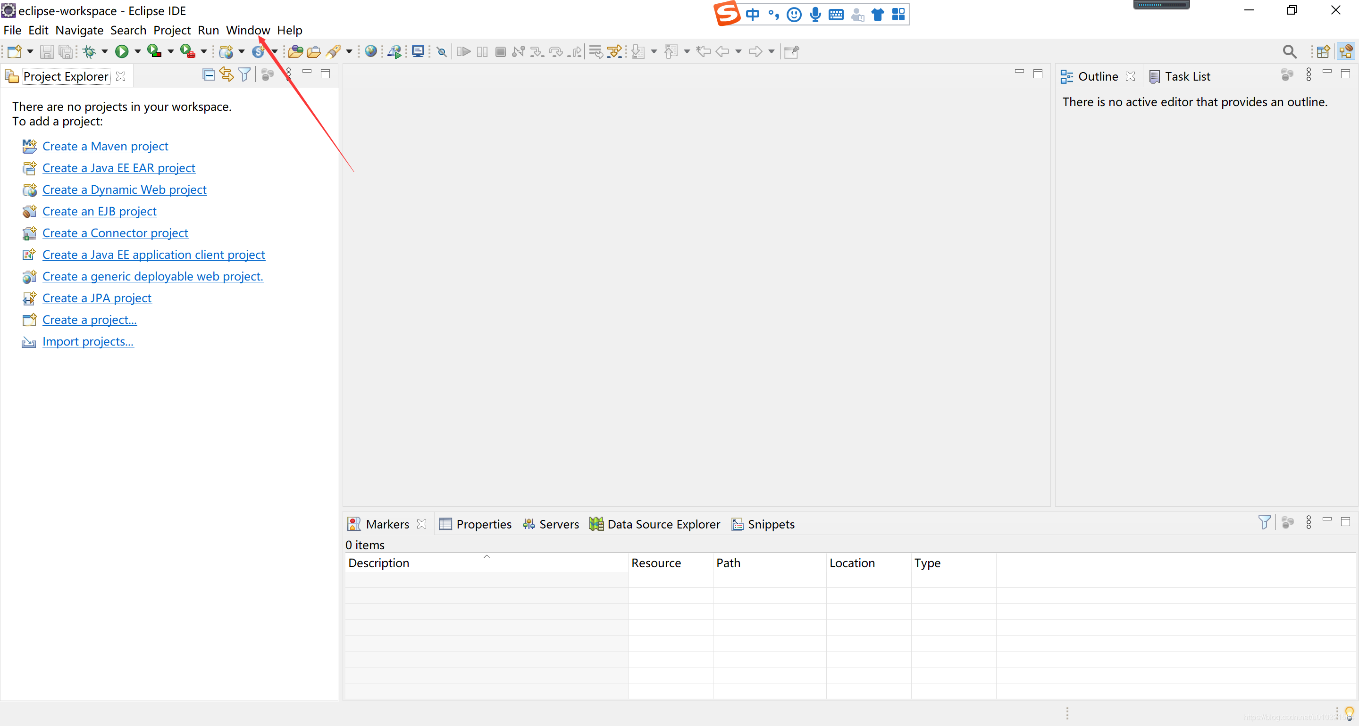Open the Project Explorer view menu
Image resolution: width=1359 pixels, height=726 pixels.
pyautogui.click(x=288, y=74)
